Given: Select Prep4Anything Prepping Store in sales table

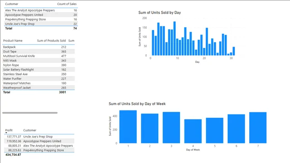Looking at the screenshot, I should coord(41,19).
